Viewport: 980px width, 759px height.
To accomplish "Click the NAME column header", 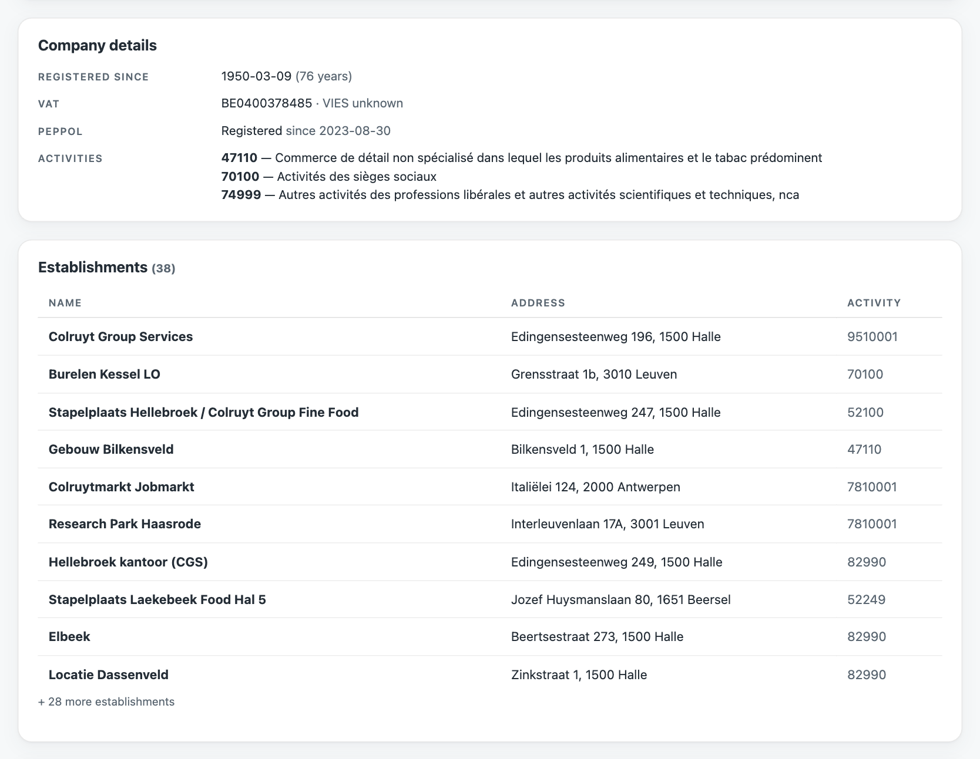I will [65, 303].
